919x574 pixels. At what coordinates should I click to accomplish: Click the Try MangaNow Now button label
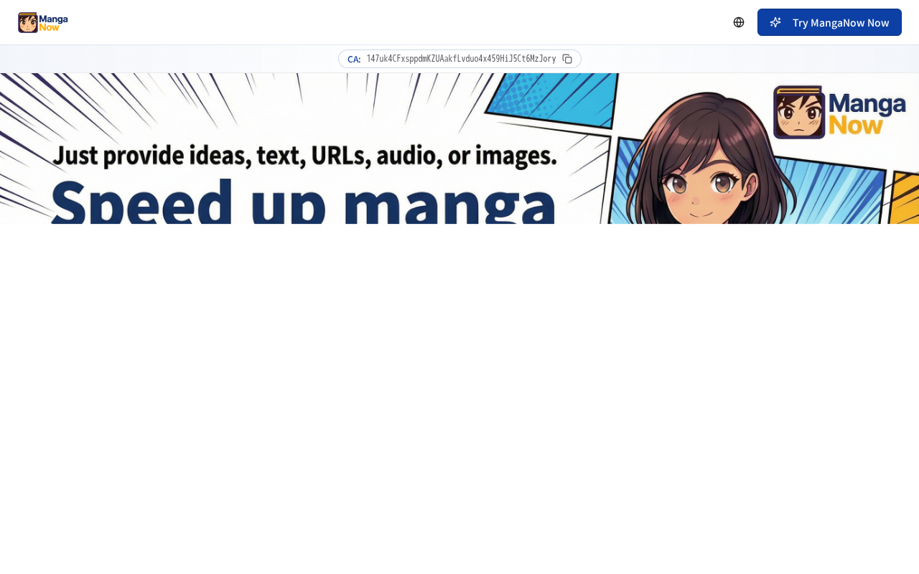[x=841, y=22]
